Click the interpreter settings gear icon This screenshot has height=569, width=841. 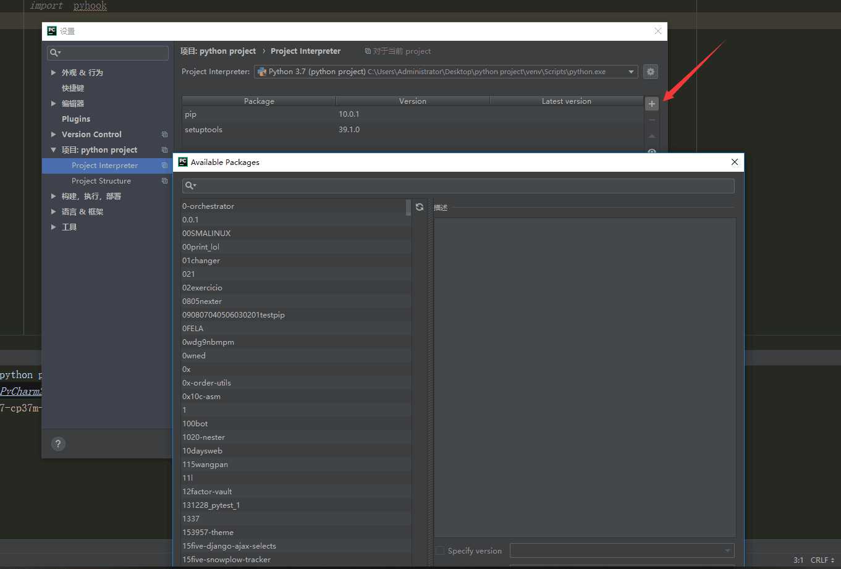pos(650,72)
